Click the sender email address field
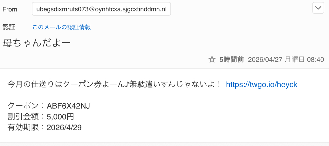The image size is (329, 146). (x=101, y=9)
